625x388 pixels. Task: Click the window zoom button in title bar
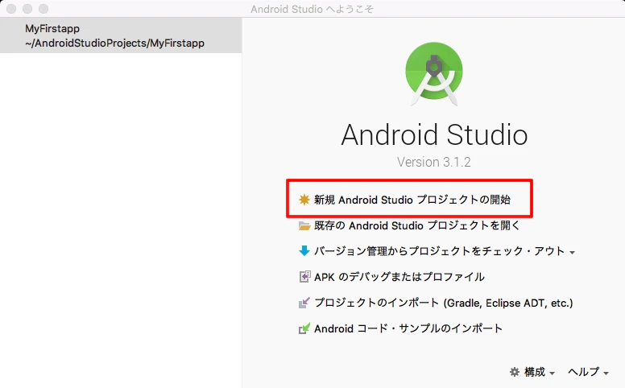tap(43, 9)
